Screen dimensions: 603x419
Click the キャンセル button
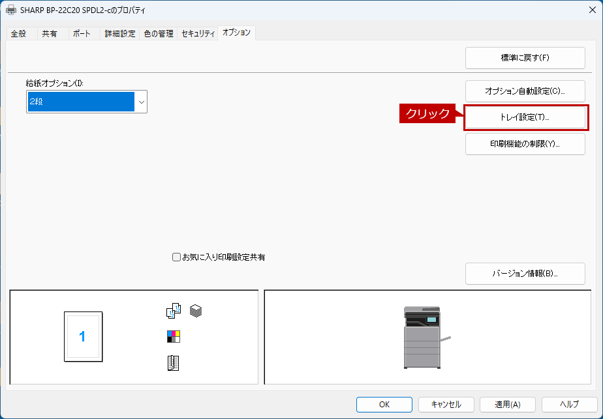(446, 405)
